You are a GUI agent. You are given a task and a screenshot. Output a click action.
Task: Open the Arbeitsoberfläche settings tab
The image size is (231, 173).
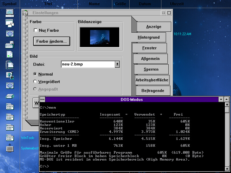coord(152,80)
